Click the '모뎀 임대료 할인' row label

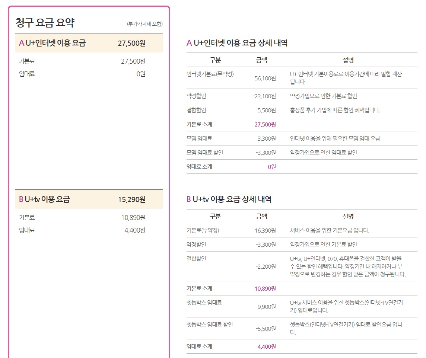click(x=204, y=152)
